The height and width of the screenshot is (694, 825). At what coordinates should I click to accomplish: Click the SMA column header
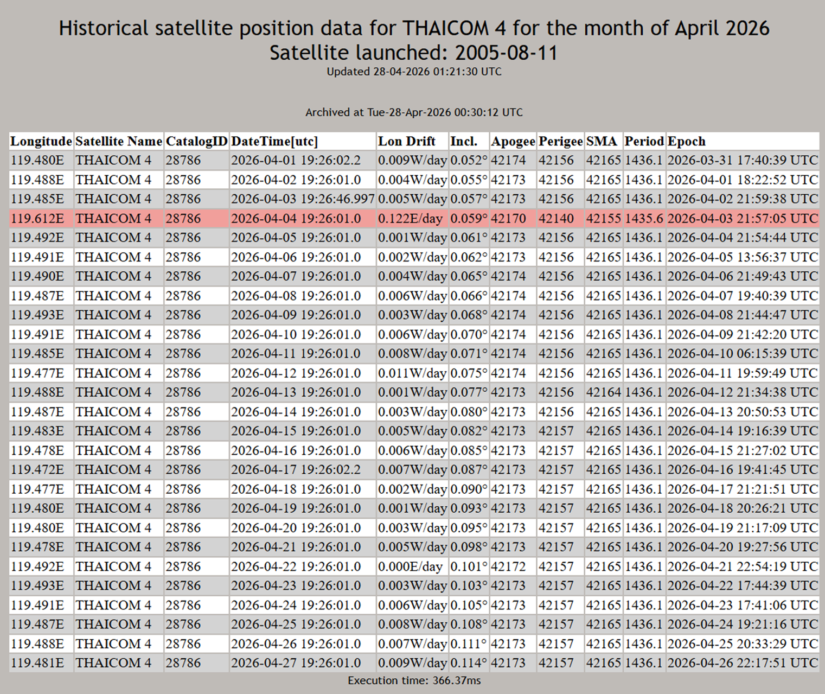[x=602, y=142]
